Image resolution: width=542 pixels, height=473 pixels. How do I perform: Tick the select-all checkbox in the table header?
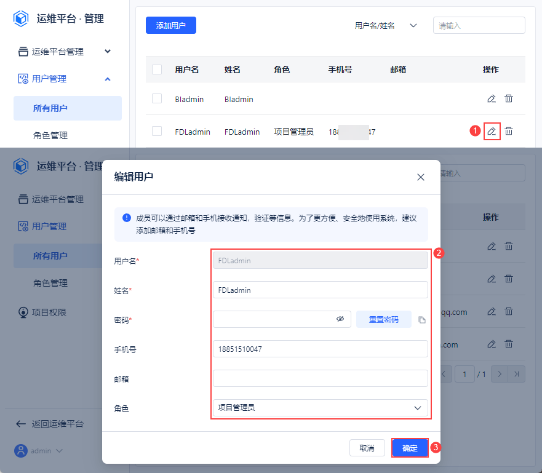[157, 70]
